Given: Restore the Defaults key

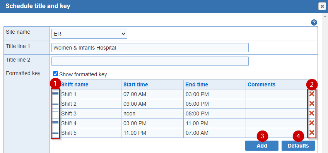Looking at the screenshot, I should [x=298, y=146].
